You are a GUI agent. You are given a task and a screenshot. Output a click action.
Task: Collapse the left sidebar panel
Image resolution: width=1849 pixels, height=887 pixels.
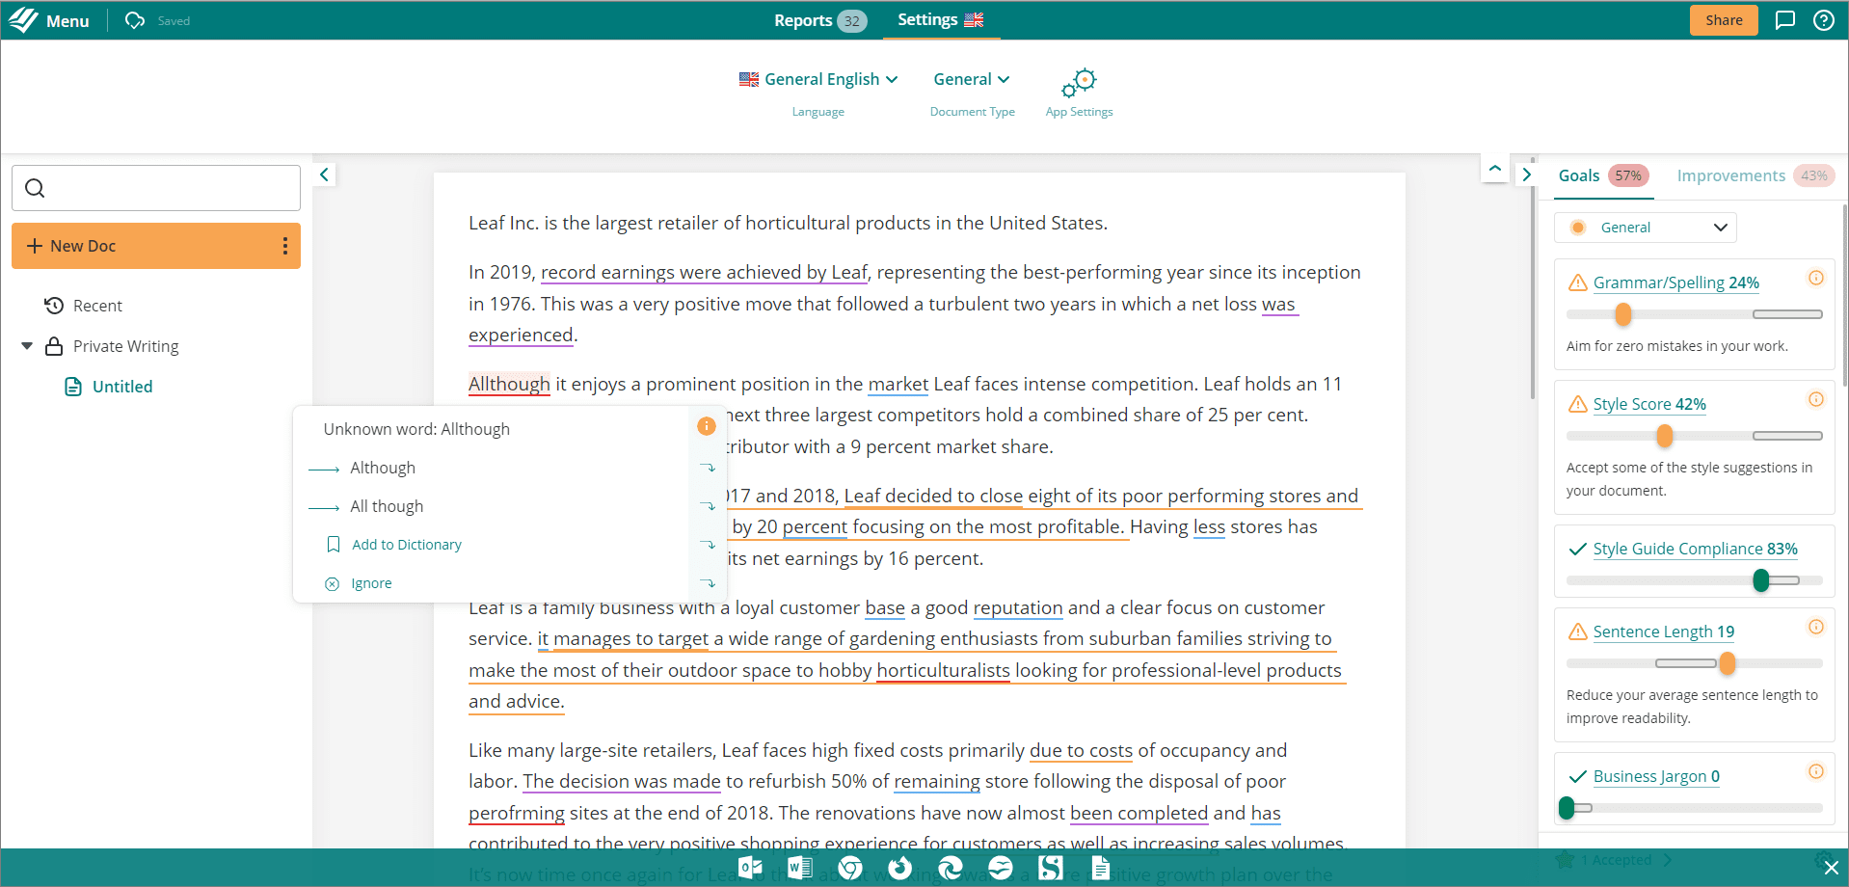(324, 175)
